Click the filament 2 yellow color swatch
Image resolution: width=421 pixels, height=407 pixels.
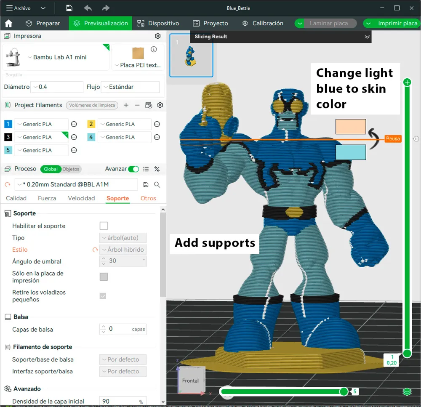click(91, 124)
